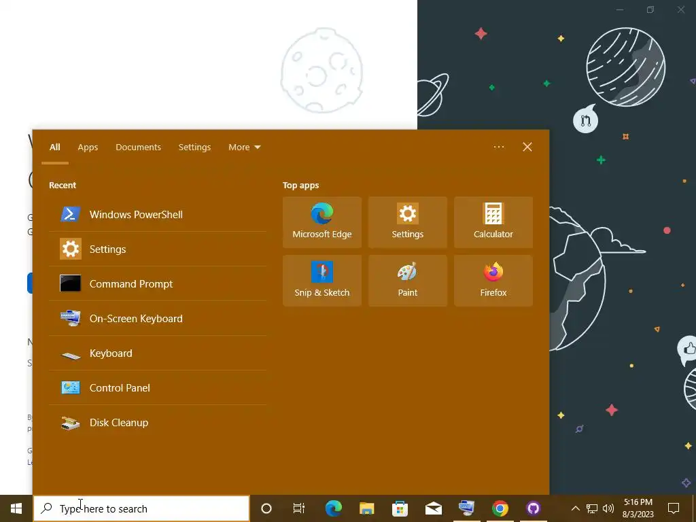Image resolution: width=696 pixels, height=522 pixels.
Task: Open network status tray icon
Action: click(x=592, y=508)
